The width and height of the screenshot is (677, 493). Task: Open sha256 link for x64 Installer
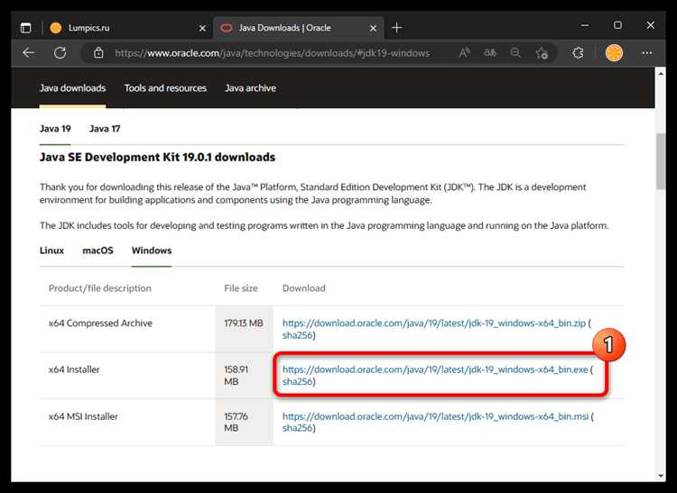pyautogui.click(x=297, y=381)
